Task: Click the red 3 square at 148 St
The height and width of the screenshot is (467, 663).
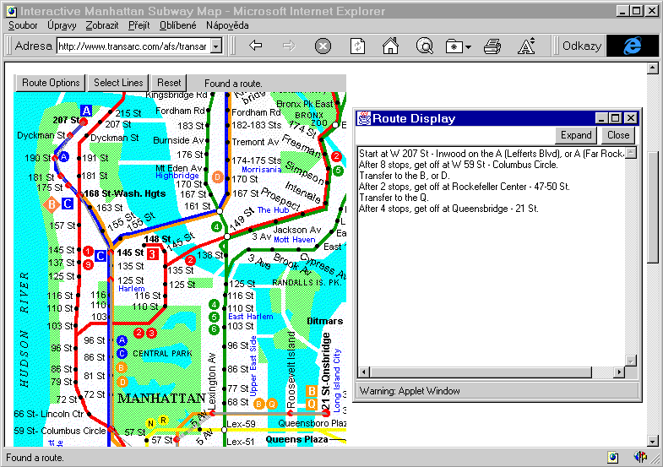Action: (152, 254)
